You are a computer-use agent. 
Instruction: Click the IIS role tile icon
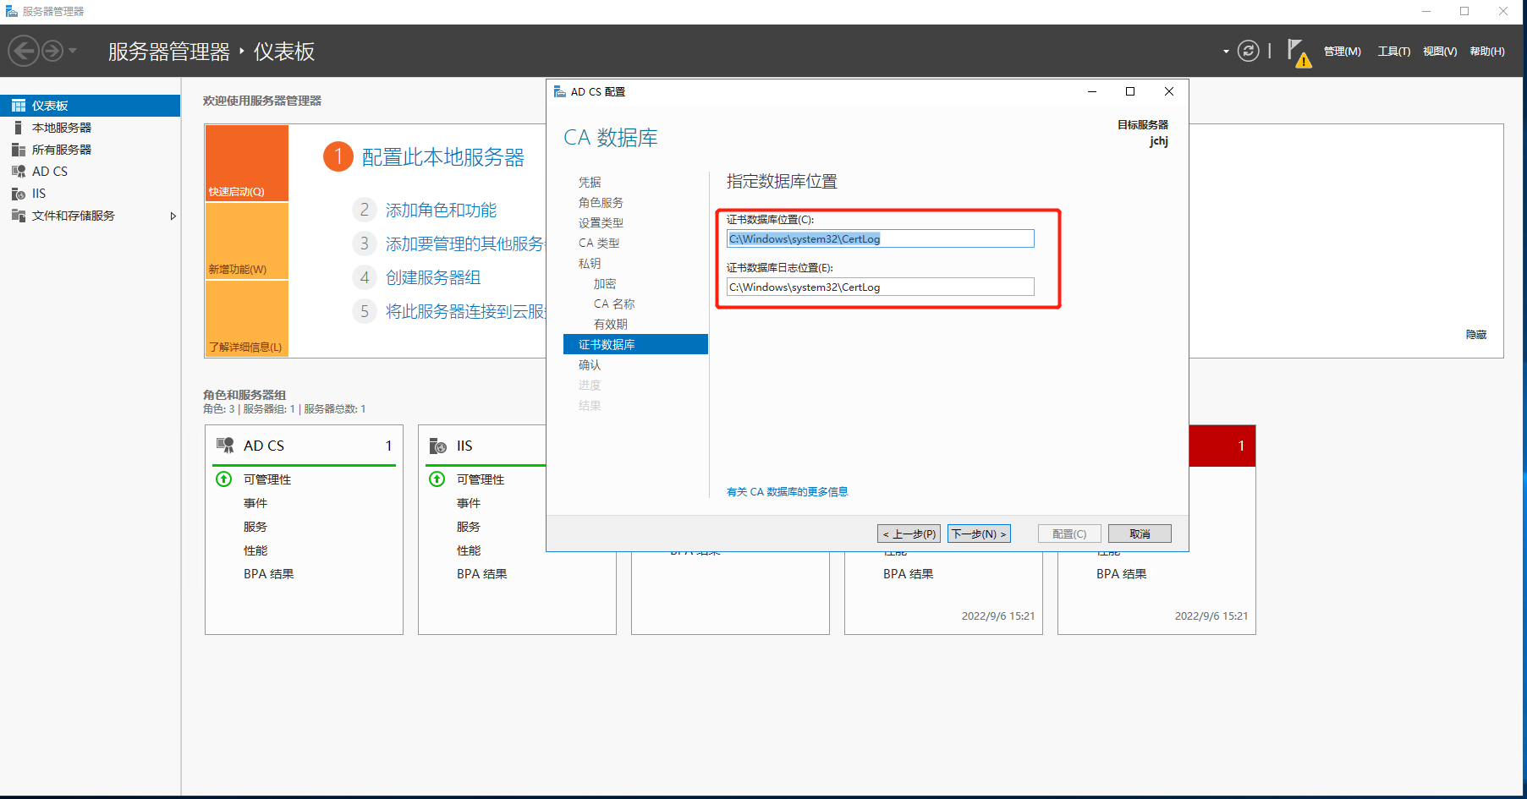pos(438,446)
